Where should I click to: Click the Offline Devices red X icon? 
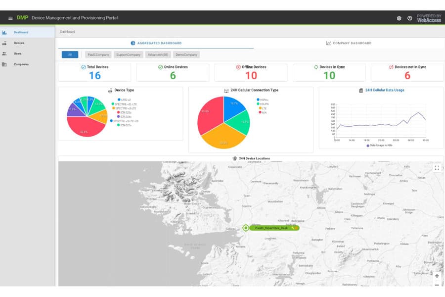pos(238,67)
